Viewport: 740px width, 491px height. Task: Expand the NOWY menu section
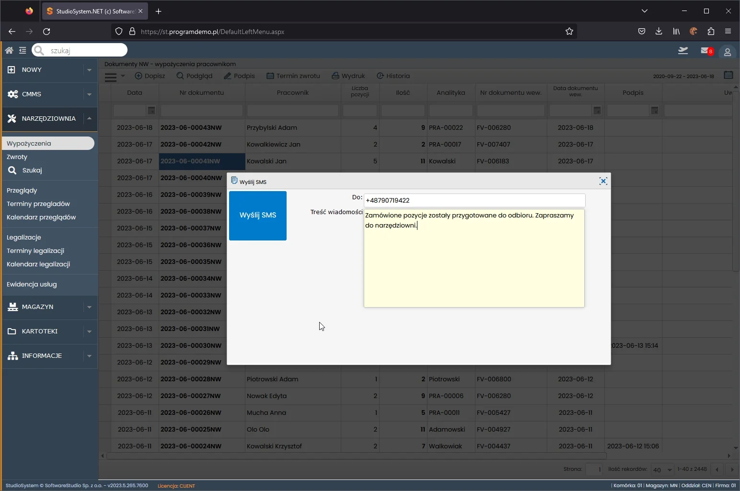pos(89,70)
